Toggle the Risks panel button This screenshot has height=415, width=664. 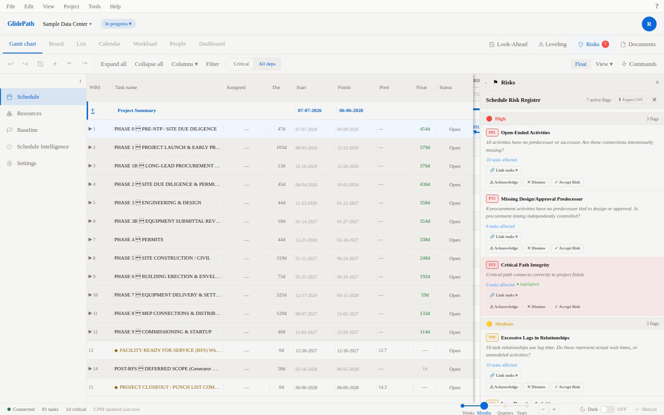click(593, 44)
